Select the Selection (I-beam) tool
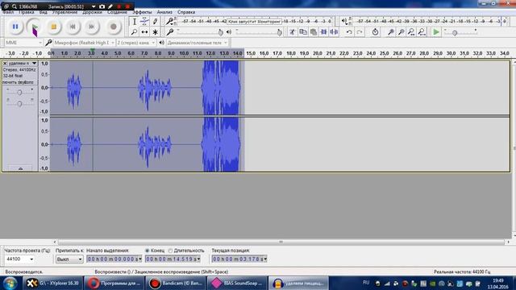The width and height of the screenshot is (516, 290). (x=135, y=22)
